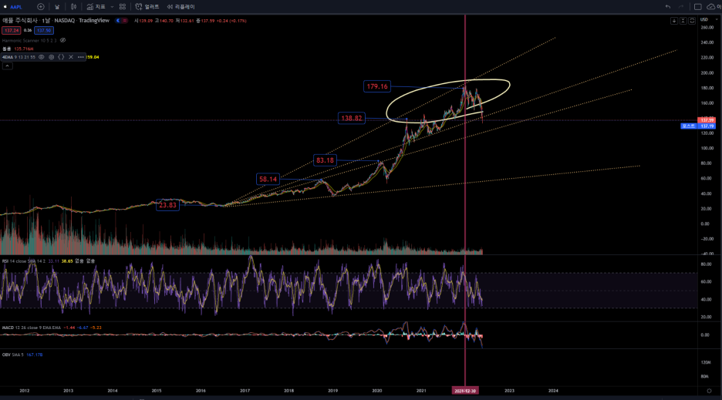Viewport: 722px width, 400px height.
Task: Click the 260.00 price scale label
Action: pos(707,28)
